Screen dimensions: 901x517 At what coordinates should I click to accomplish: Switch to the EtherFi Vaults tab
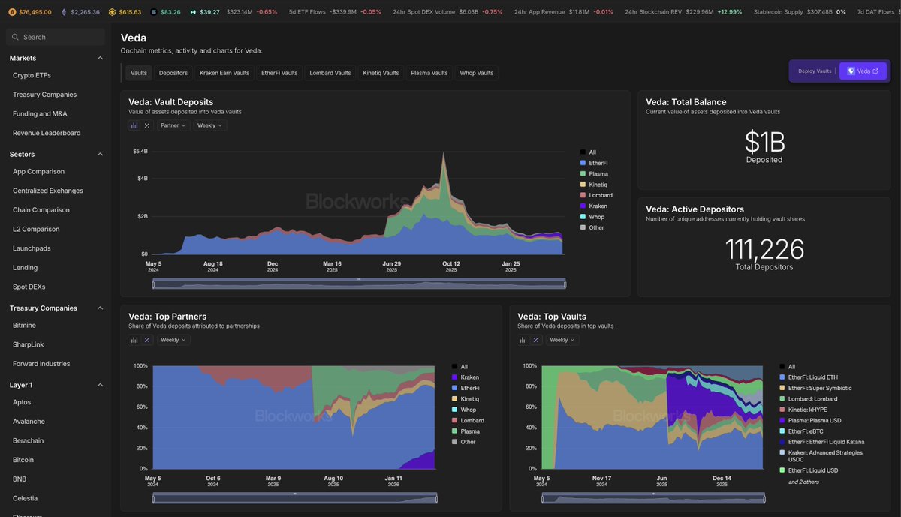click(x=279, y=73)
